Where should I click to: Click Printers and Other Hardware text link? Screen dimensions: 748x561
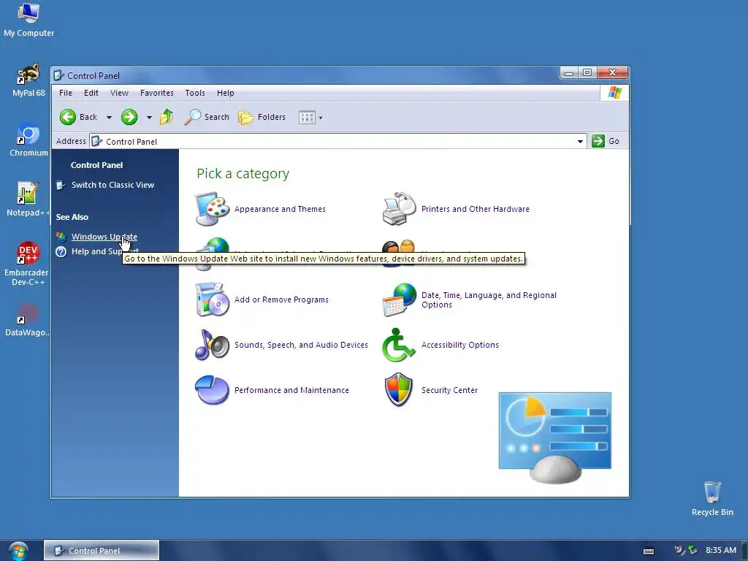pyautogui.click(x=475, y=209)
